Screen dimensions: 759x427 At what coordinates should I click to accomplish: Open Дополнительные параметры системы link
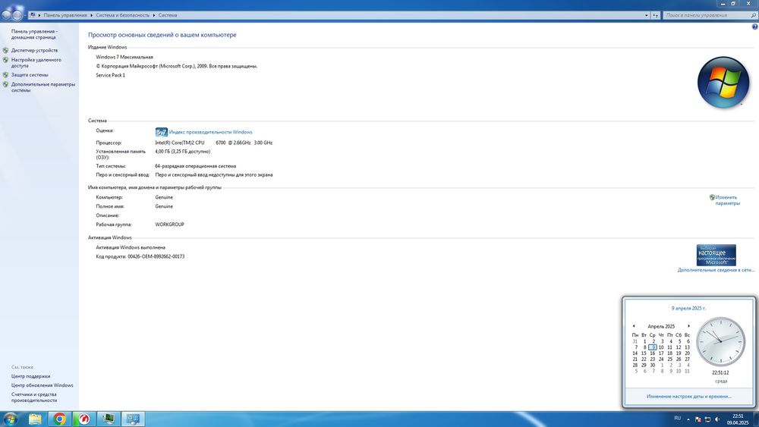(43, 87)
